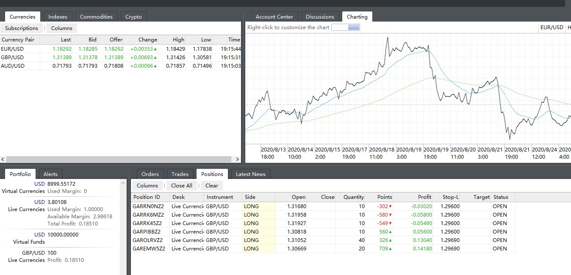Open the Alerts tab
The width and height of the screenshot is (571, 275).
point(50,174)
